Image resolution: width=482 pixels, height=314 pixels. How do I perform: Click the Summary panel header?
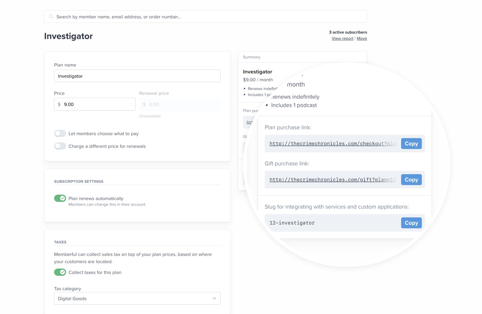[x=252, y=57]
